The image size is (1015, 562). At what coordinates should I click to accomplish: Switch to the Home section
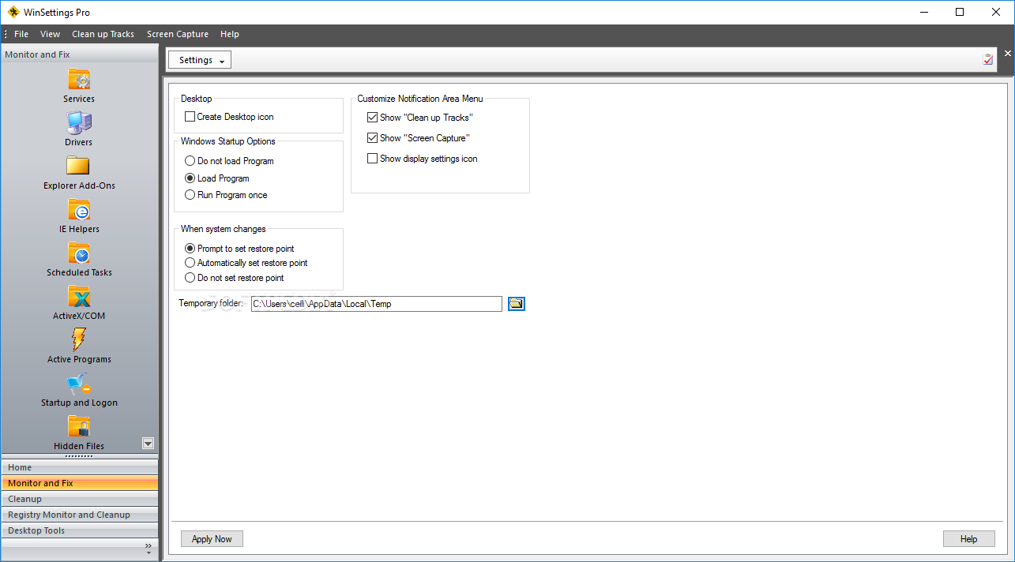coord(79,467)
